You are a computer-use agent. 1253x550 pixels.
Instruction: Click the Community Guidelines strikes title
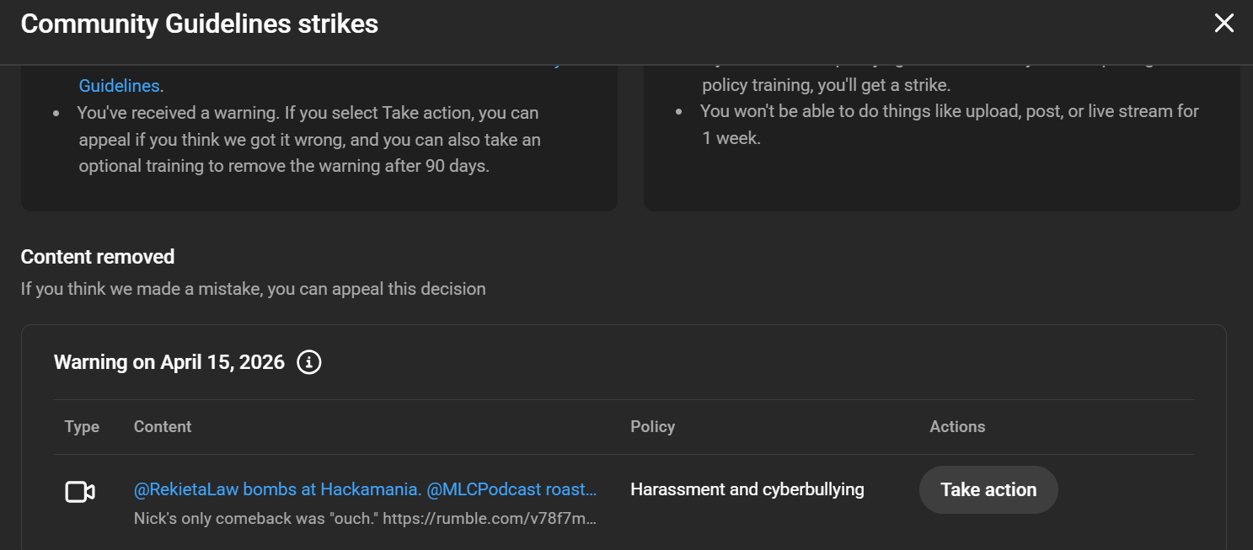click(x=200, y=24)
